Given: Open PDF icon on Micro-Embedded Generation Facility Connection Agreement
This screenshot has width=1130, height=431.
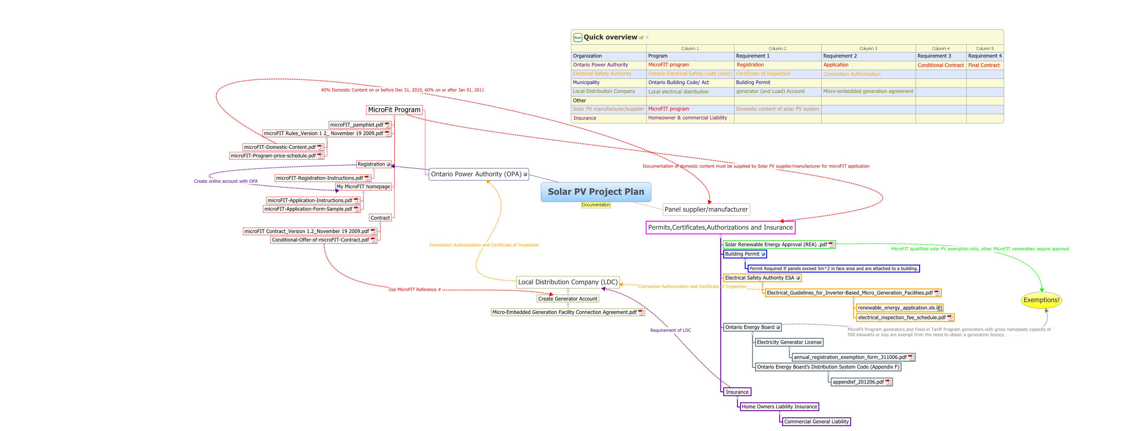Looking at the screenshot, I should (x=641, y=313).
